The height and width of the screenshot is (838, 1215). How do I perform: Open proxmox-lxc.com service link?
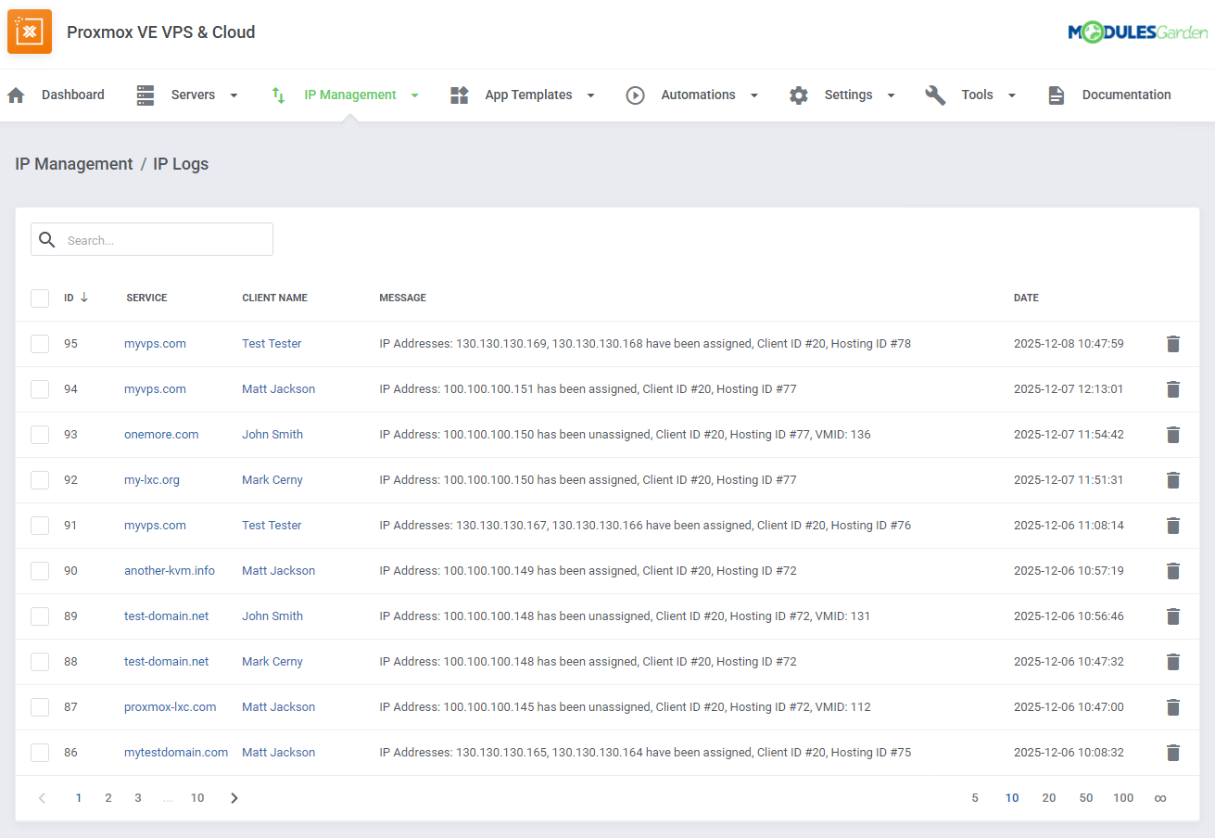(171, 707)
